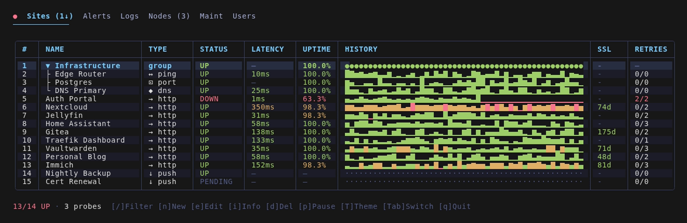Click the 175d SSL value for Gitea
The height and width of the screenshot is (223, 687).
coord(607,132)
